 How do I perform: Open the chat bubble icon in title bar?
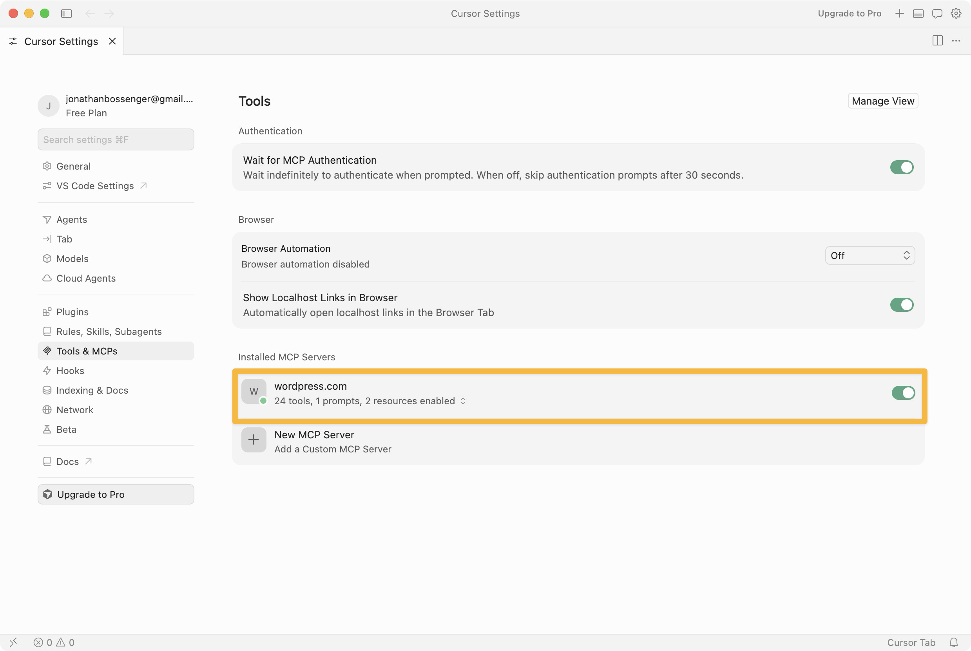937,14
